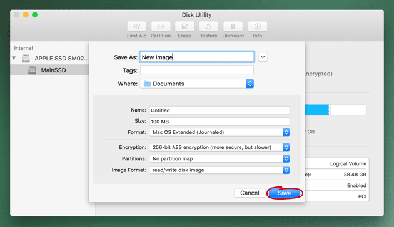Open the Partitions dropdown
This screenshot has width=394, height=227.
tap(220, 158)
